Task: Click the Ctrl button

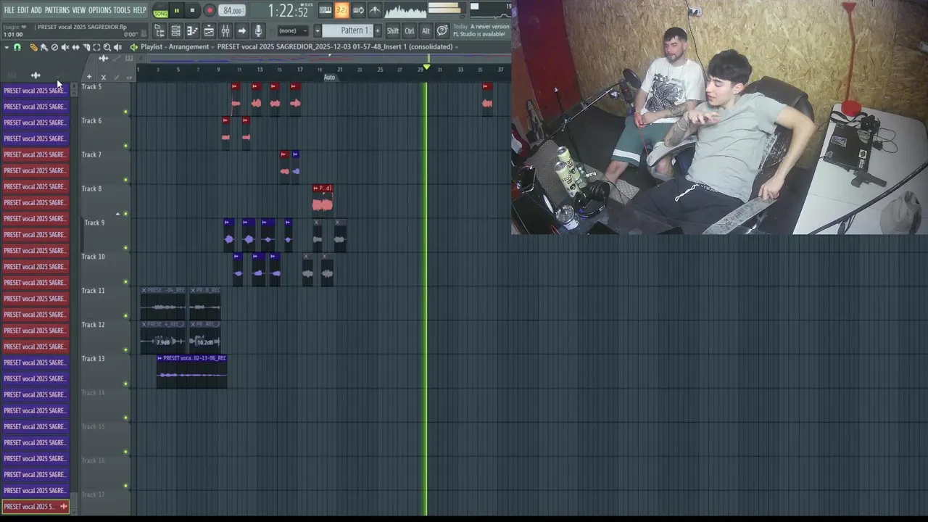Action: [x=410, y=30]
